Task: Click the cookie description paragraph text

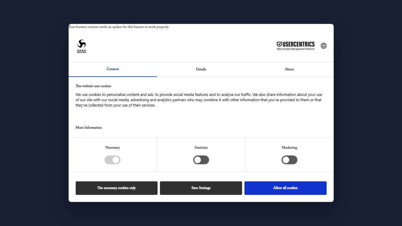Action: (199, 100)
